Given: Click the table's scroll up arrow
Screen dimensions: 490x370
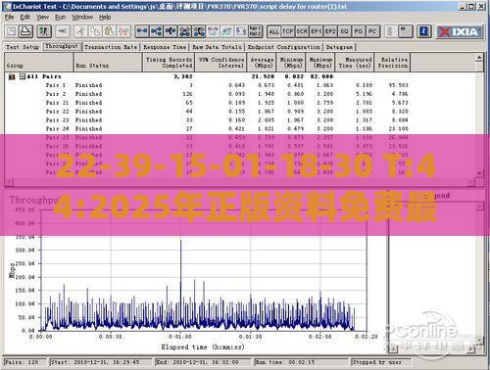Looking at the screenshot, I should pos(479,58).
